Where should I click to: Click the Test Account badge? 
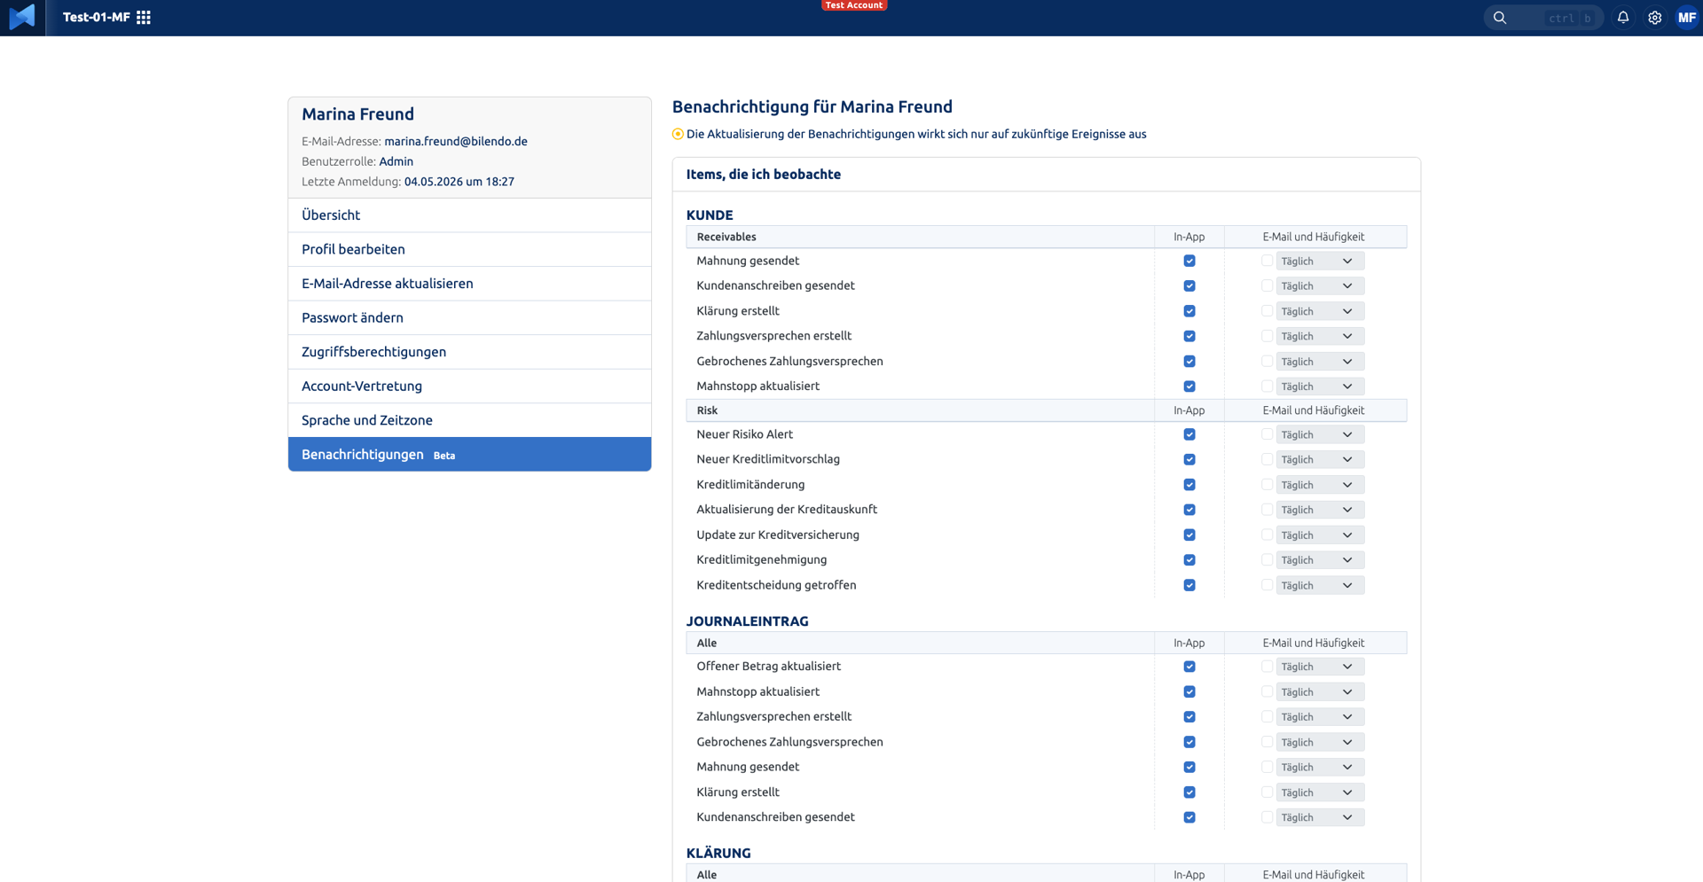pyautogui.click(x=854, y=5)
